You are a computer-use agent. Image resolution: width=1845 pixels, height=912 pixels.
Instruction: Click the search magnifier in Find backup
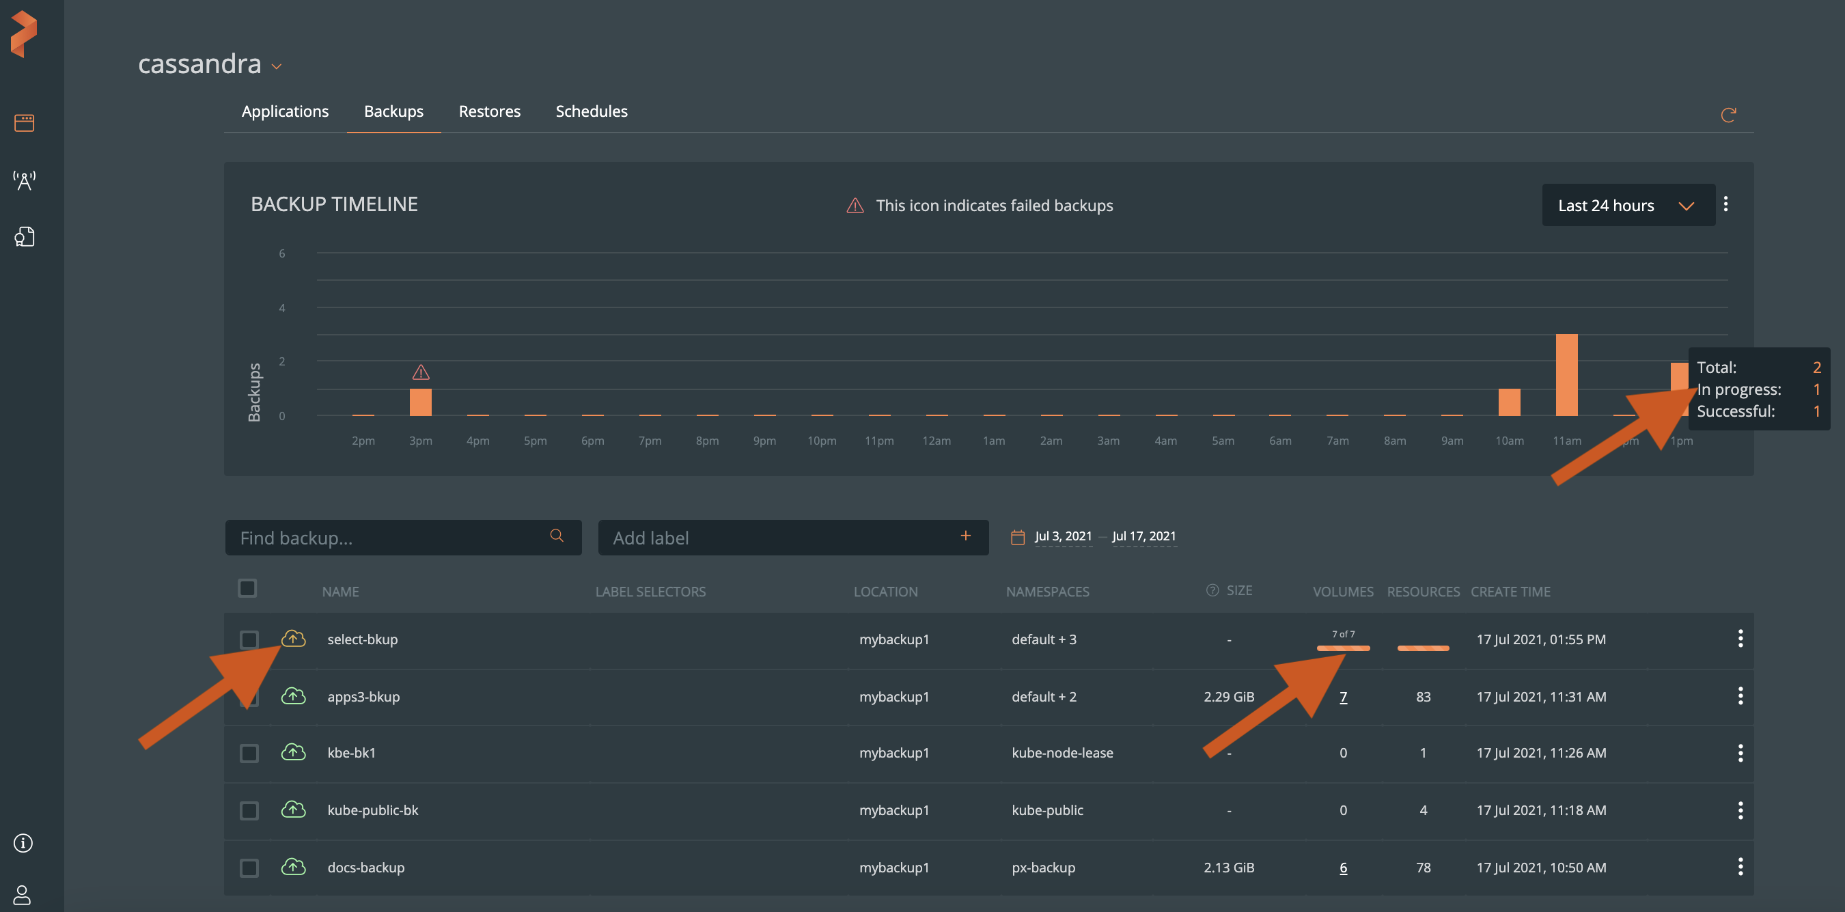(557, 536)
